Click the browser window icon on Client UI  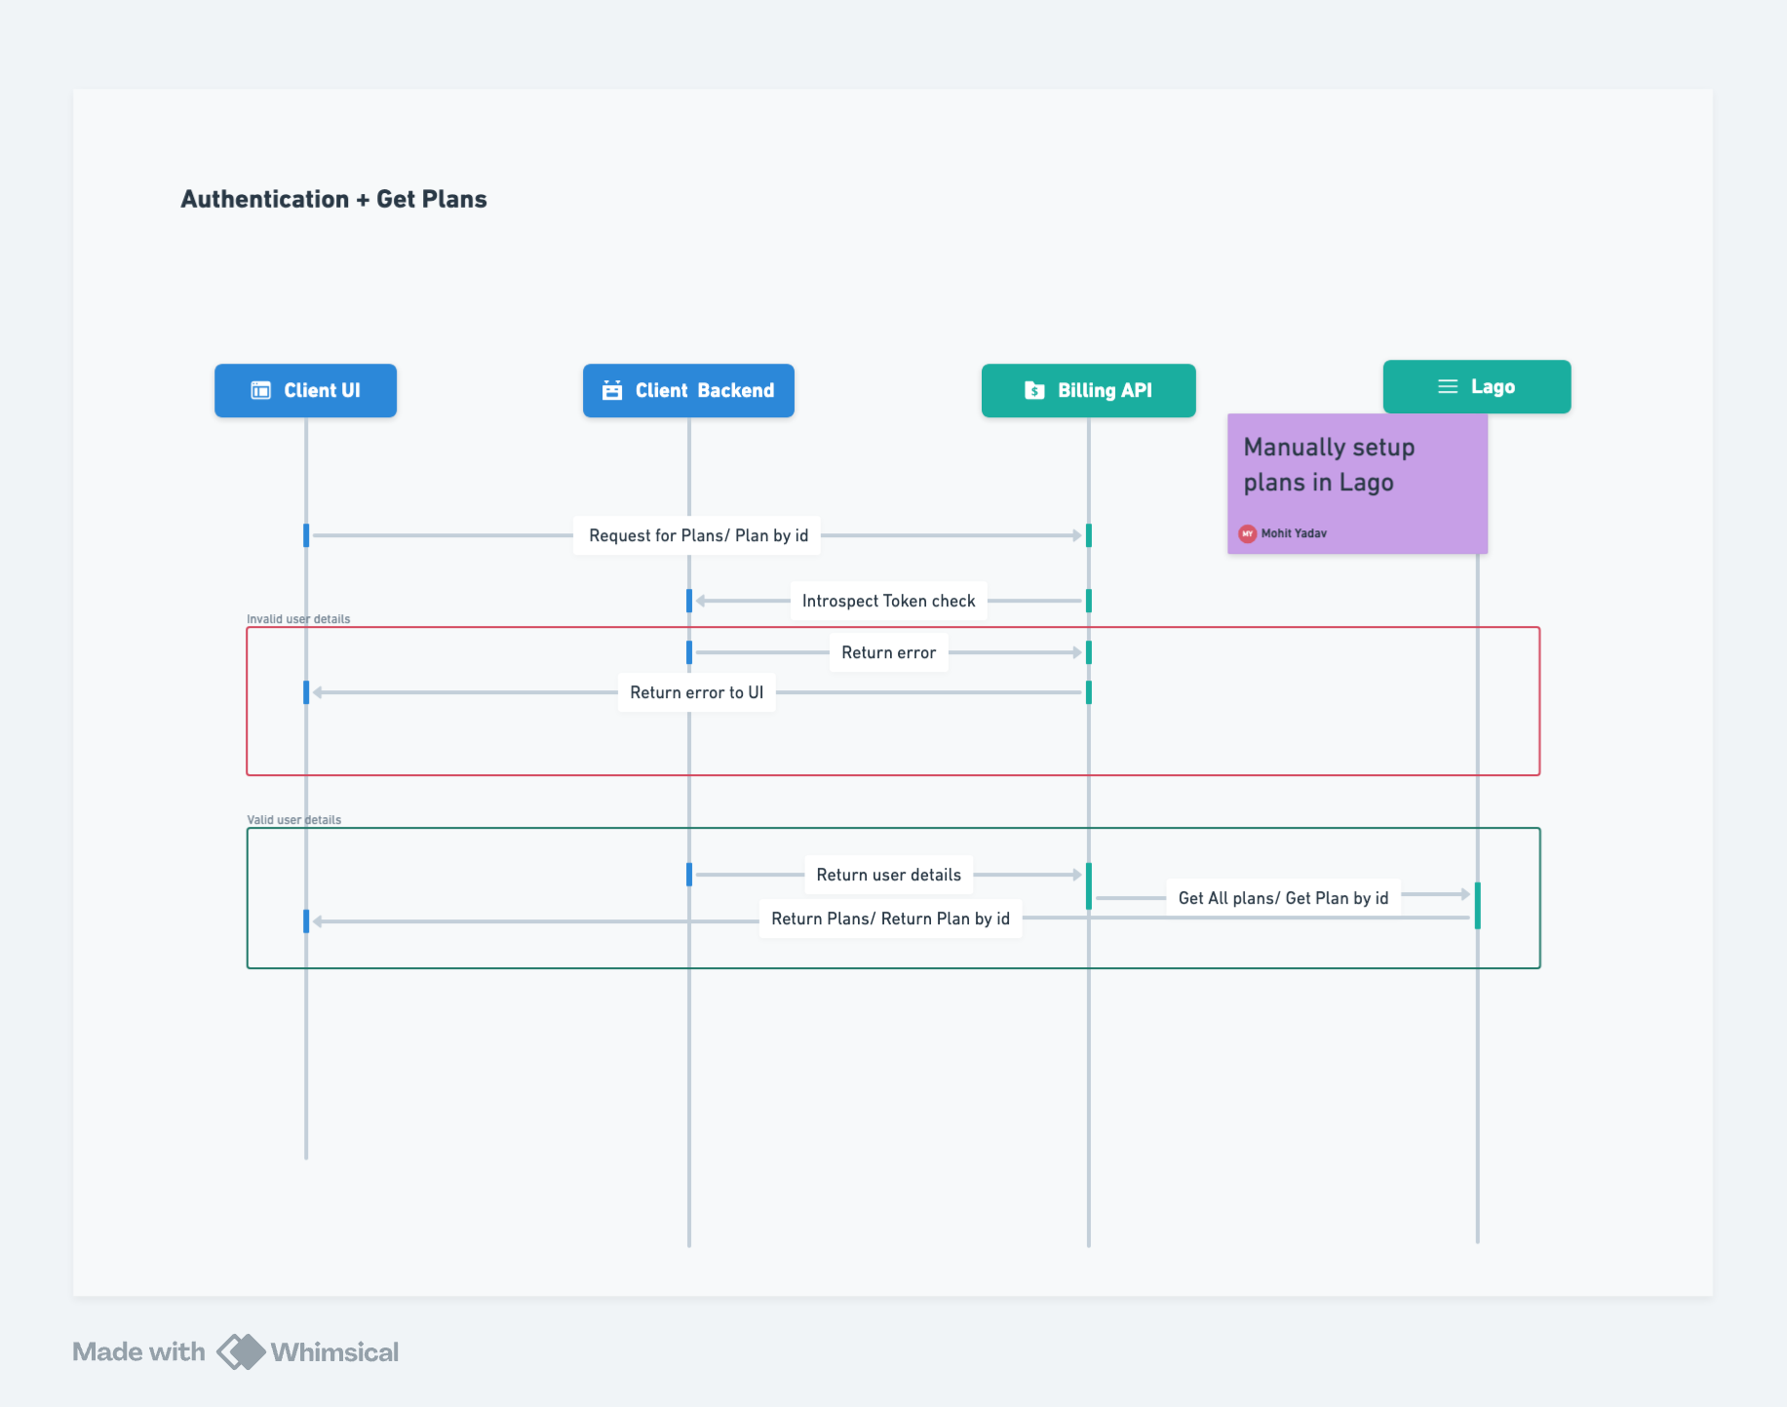pos(260,390)
